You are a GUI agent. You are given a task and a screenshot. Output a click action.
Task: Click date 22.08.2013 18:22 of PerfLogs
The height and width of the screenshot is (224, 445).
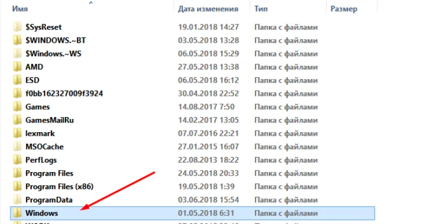(209, 160)
